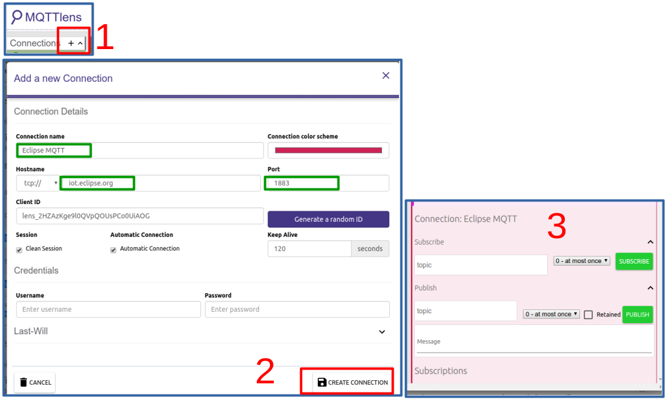Click the Connection name input field
Viewport: 669px width, 401px height.
pos(140,150)
